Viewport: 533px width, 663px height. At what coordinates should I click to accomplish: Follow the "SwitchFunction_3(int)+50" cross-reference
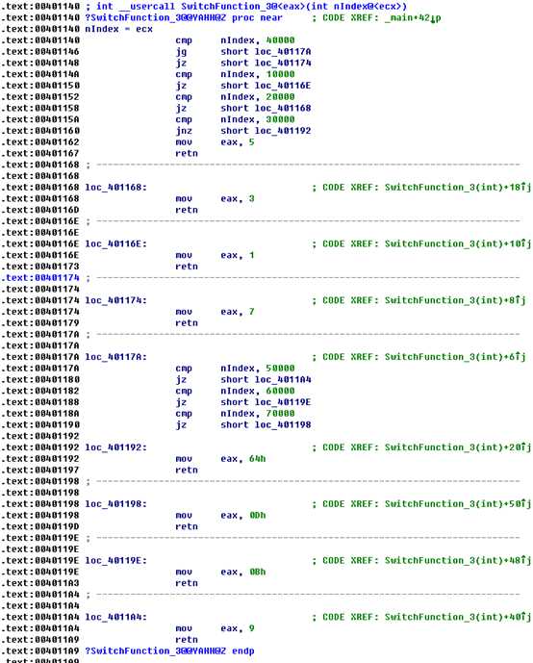pos(457,504)
